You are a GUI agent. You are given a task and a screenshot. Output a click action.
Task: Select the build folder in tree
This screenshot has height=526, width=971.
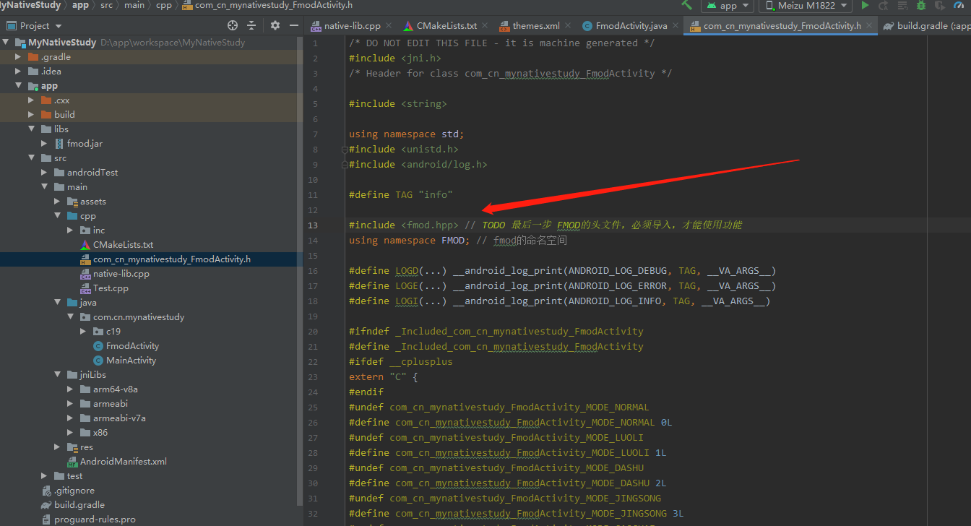(x=64, y=115)
